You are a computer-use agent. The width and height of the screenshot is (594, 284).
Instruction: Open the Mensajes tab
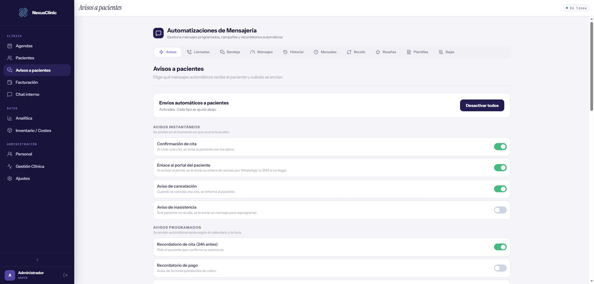point(261,52)
